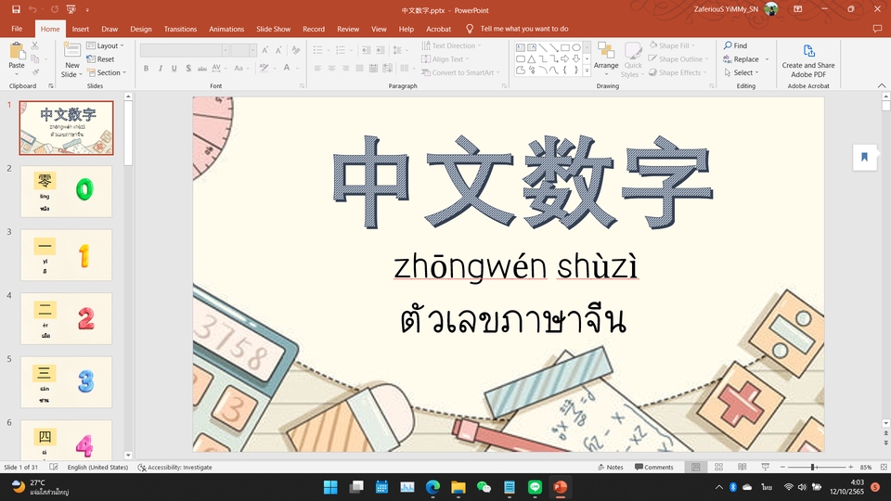Open Text Direction dropdown

click(452, 45)
